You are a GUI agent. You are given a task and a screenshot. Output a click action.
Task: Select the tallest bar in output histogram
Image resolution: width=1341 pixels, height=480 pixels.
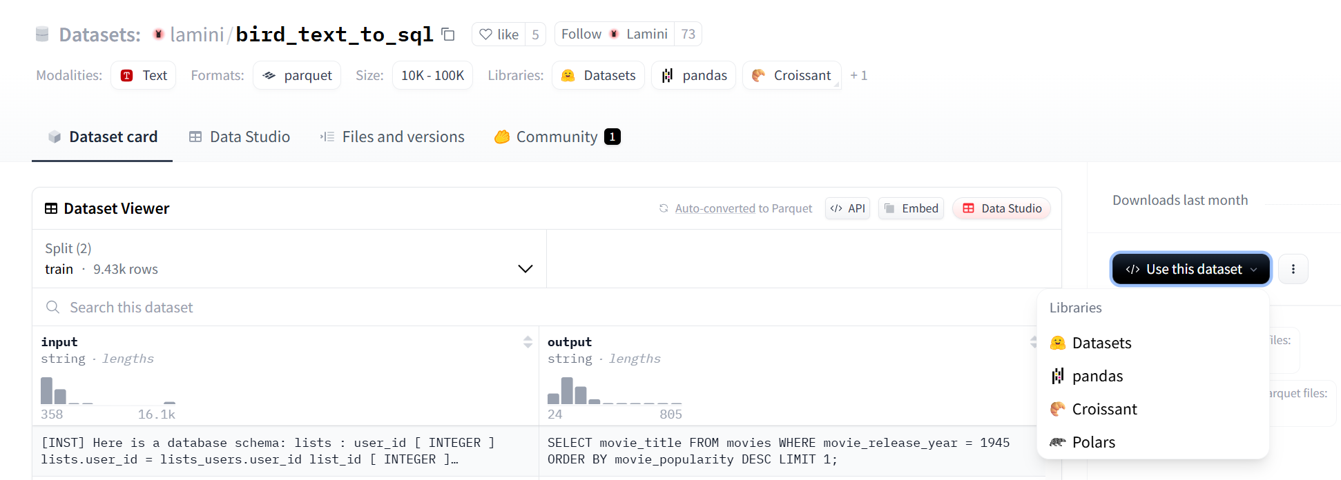(x=567, y=390)
